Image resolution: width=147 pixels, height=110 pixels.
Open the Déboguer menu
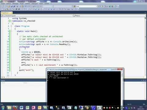click(35, 4)
